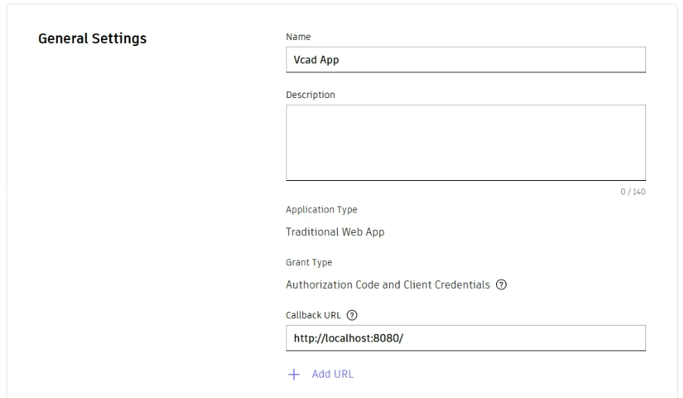Click the Traditional Web App text

pyautogui.click(x=335, y=232)
